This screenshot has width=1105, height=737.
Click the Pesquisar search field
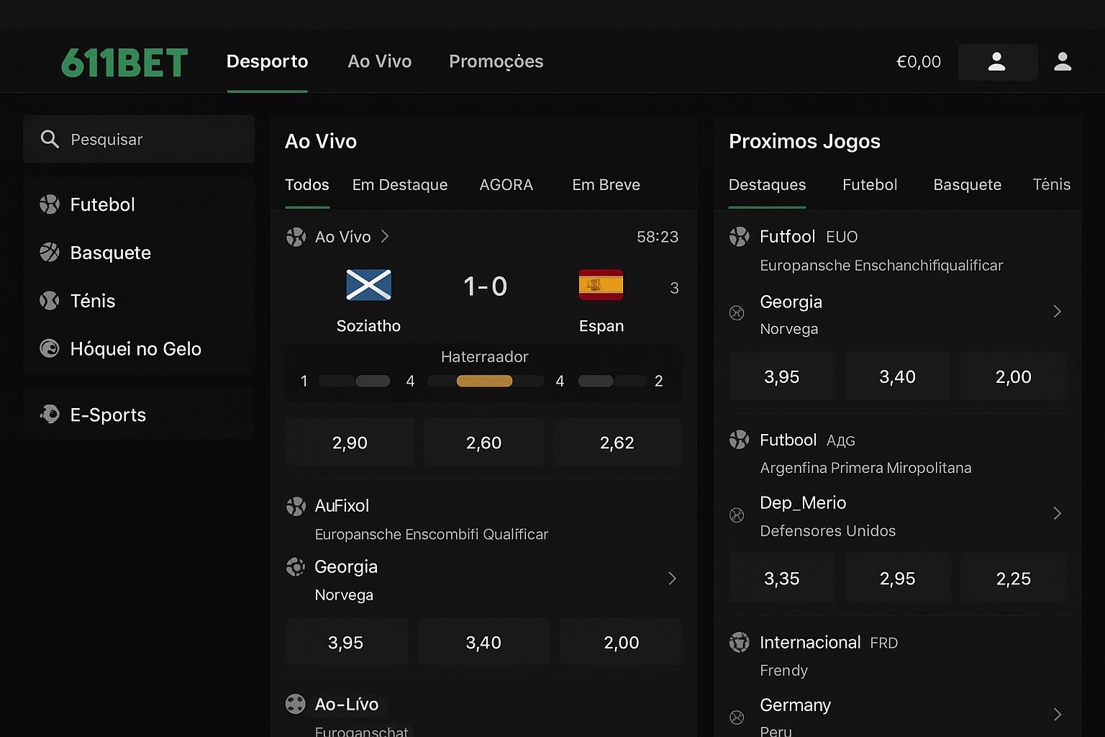pos(139,139)
